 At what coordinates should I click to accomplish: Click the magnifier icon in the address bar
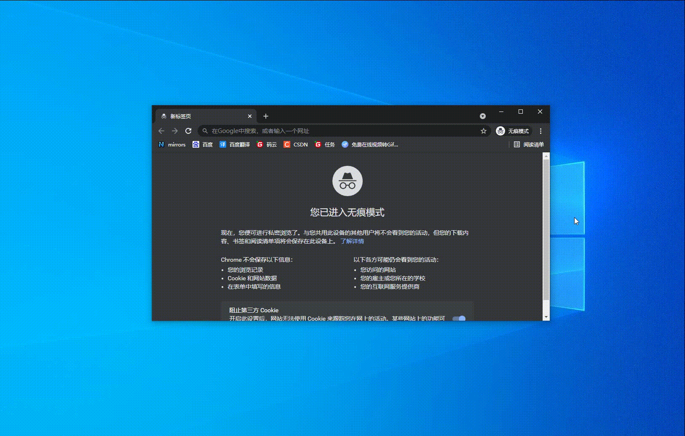pyautogui.click(x=205, y=131)
